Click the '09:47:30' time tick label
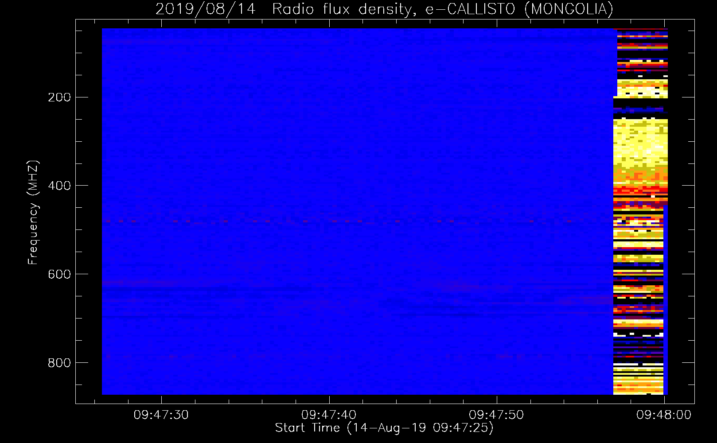 (161, 415)
